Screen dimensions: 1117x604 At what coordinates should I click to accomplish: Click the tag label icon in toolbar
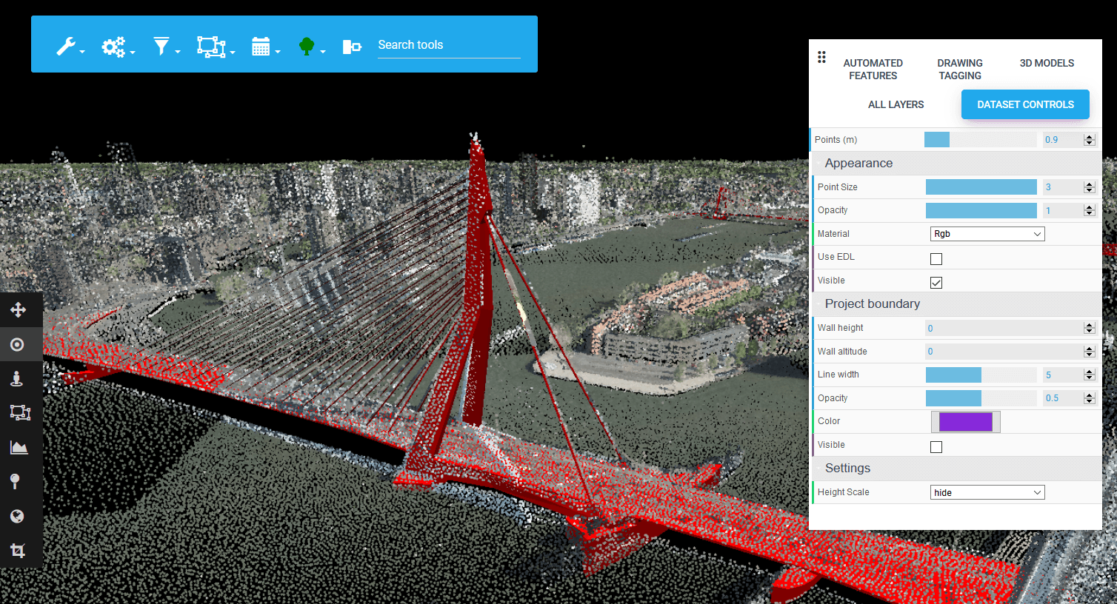[352, 47]
